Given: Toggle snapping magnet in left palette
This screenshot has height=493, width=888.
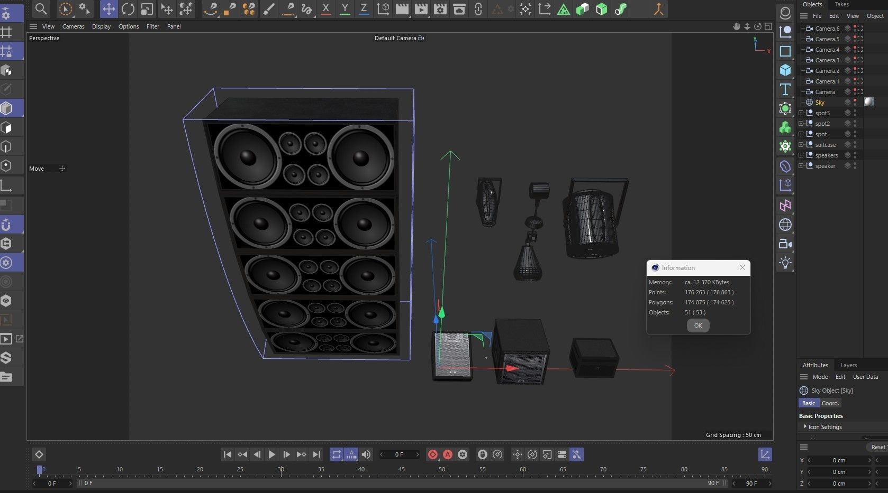Looking at the screenshot, I should [x=6, y=225].
